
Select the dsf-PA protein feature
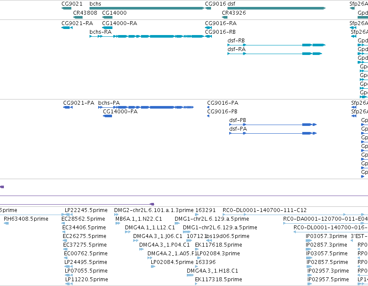click(x=273, y=133)
